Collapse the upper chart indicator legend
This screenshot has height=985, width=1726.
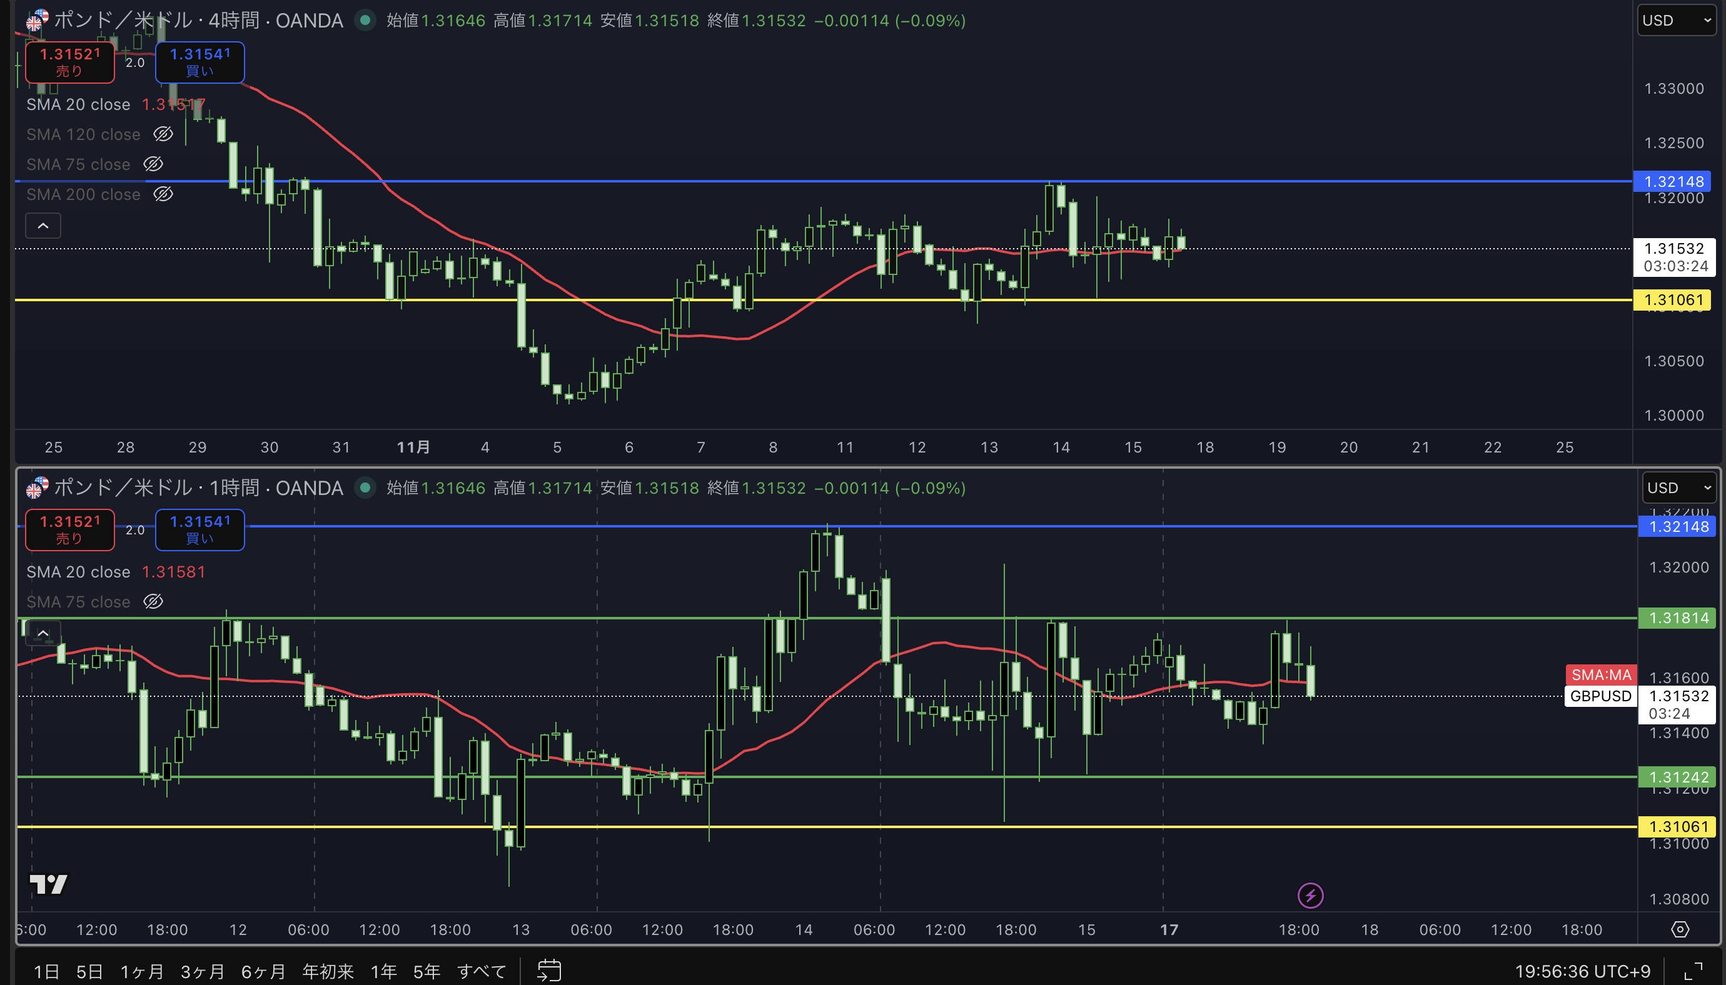(x=43, y=226)
